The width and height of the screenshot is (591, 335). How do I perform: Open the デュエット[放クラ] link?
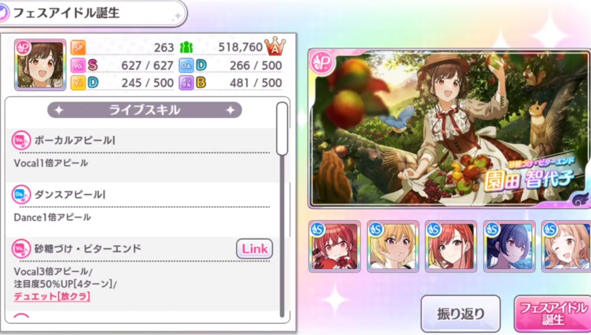(52, 296)
